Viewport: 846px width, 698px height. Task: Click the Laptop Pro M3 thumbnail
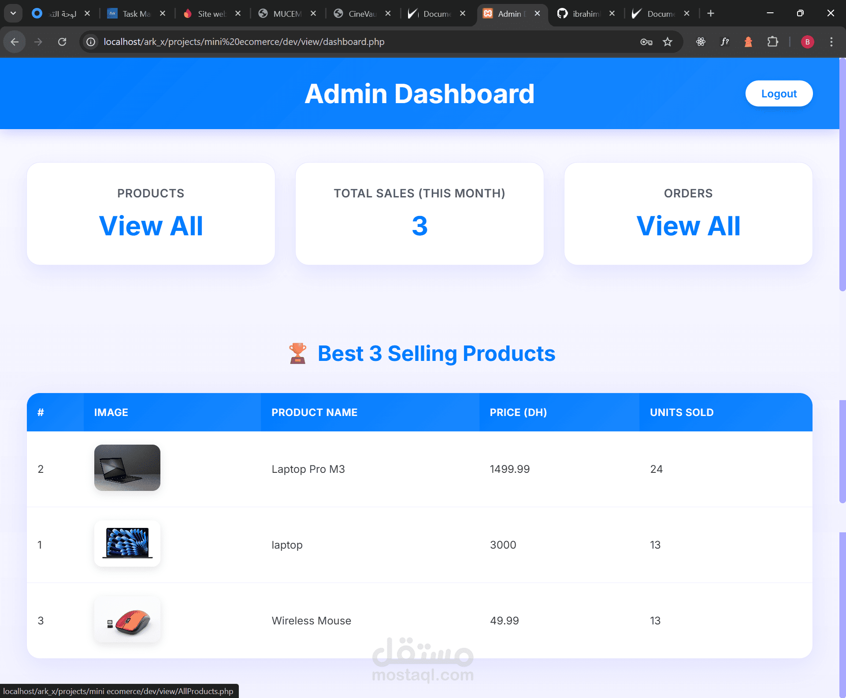point(127,468)
